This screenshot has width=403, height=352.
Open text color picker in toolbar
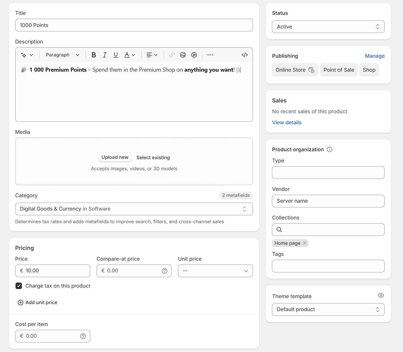click(x=129, y=55)
